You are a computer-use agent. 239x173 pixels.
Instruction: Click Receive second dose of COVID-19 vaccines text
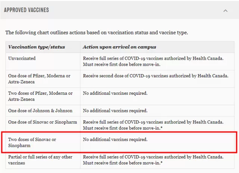[x=156, y=76]
